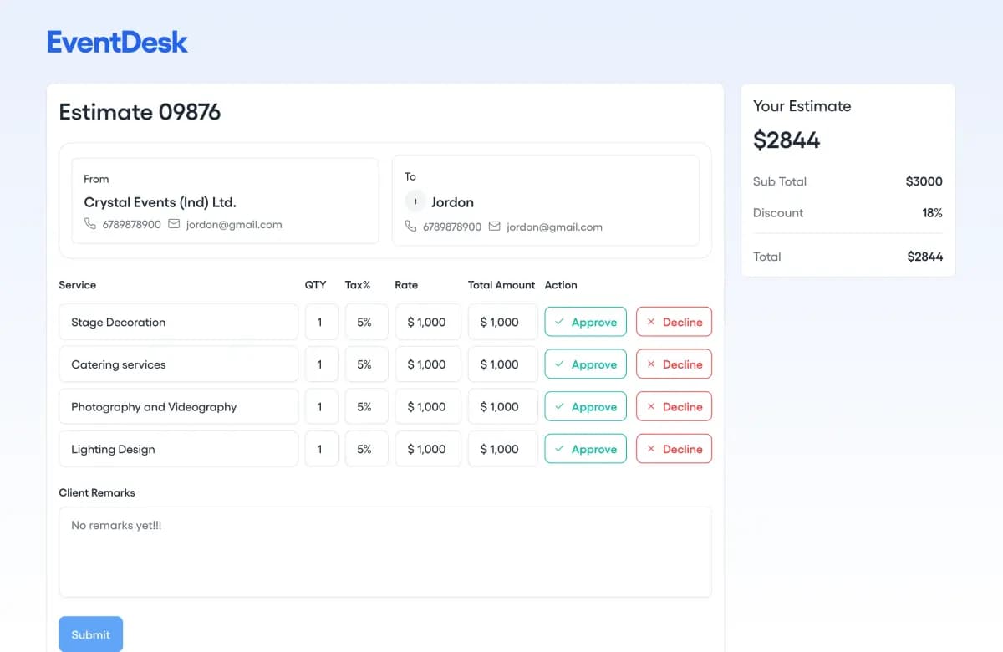Viewport: 1003px width, 652px height.
Task: Click the Discount value in Your Estimate panel
Action: click(932, 213)
